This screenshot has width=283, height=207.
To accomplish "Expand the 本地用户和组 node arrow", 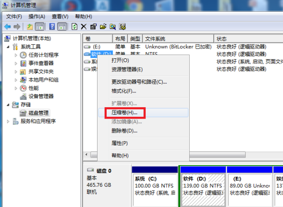I will click(16, 80).
